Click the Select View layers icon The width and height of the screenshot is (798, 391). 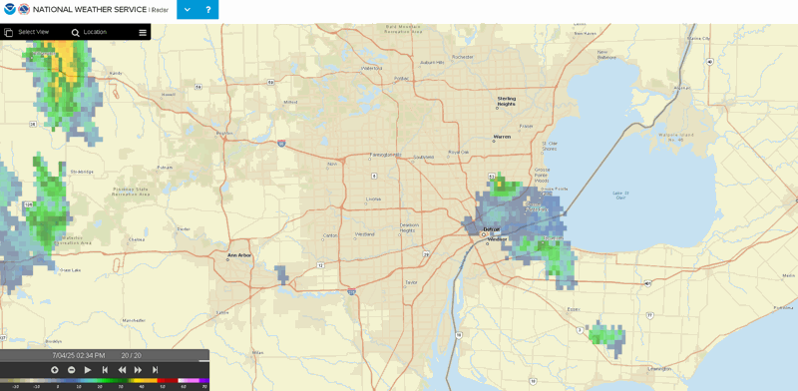coord(8,33)
